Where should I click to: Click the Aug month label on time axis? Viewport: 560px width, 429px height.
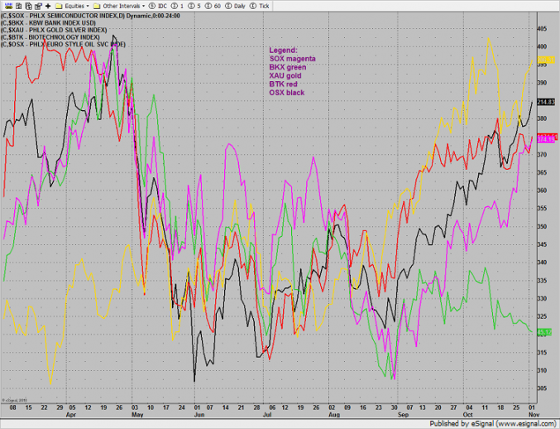(x=334, y=415)
